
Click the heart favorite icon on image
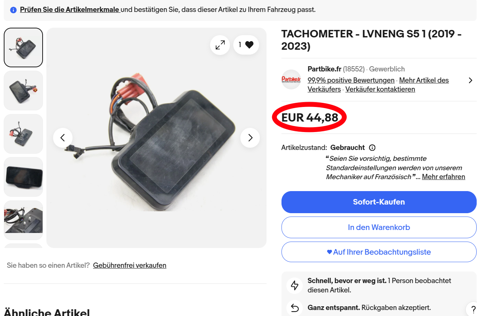249,45
